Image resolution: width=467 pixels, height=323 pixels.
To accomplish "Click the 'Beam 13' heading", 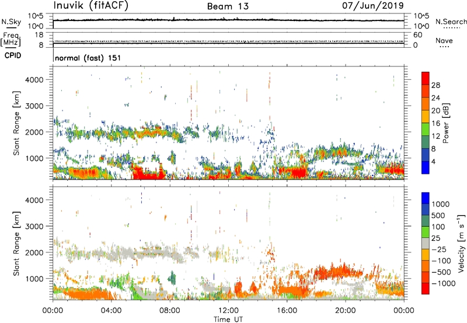I will pos(228,6).
